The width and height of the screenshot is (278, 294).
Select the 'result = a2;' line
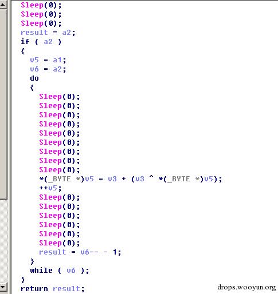(48, 33)
